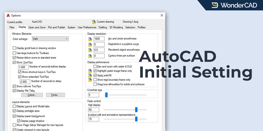Close the Options dialog
Image resolution: width=263 pixels, height=131 pixels.
162,15
